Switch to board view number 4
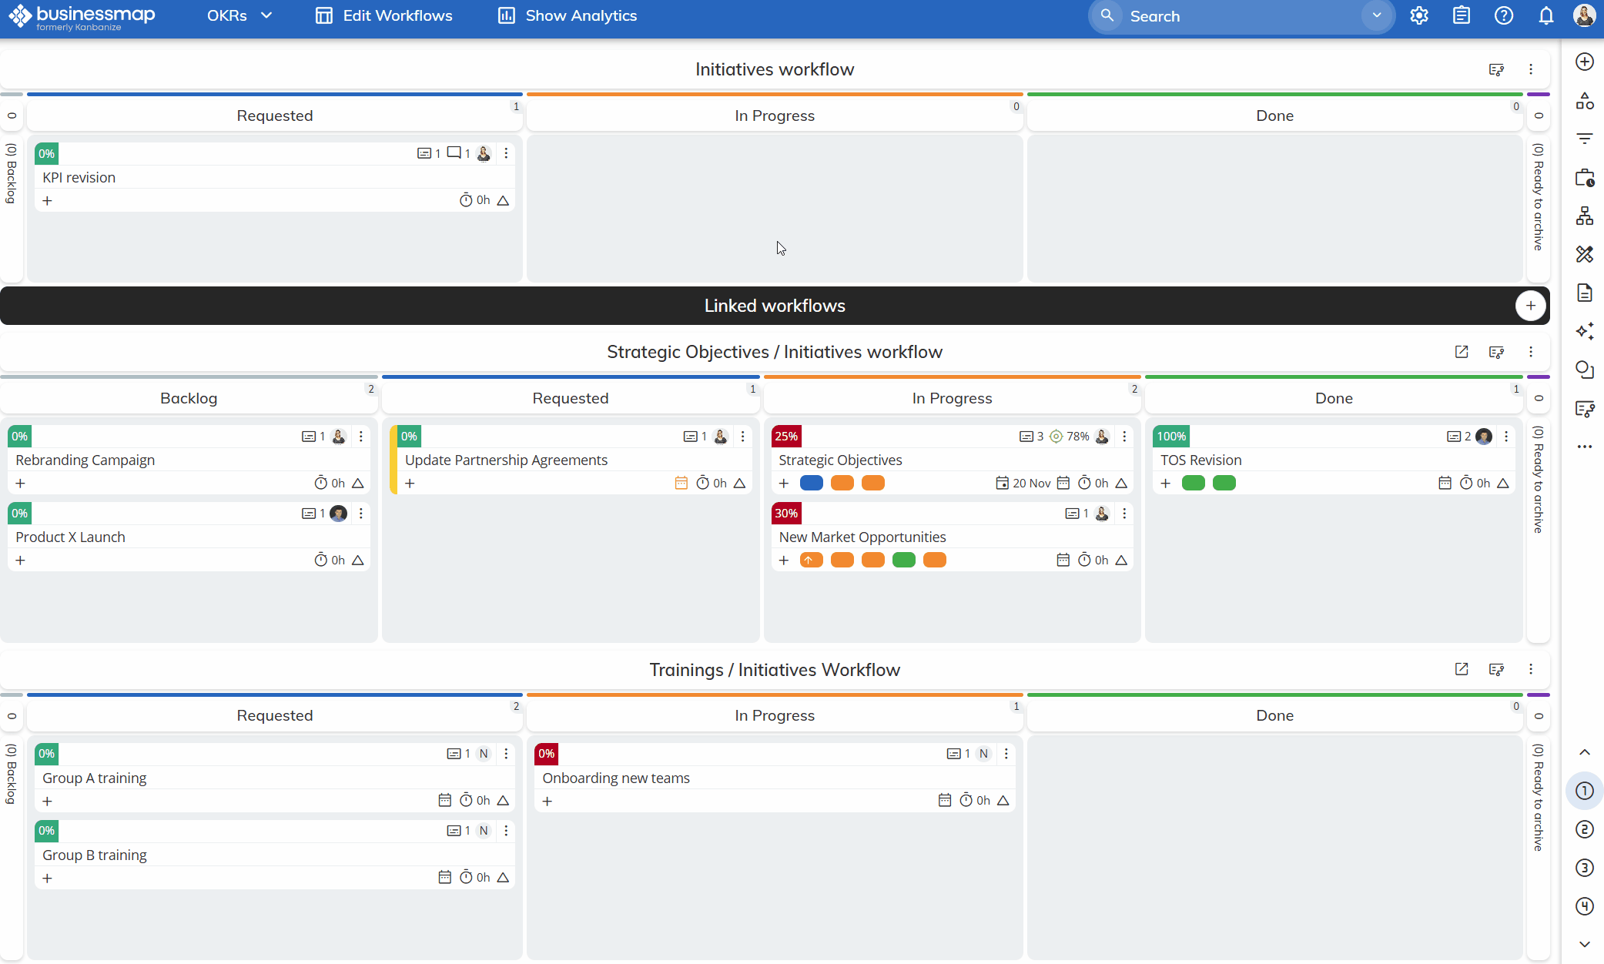 (x=1584, y=906)
